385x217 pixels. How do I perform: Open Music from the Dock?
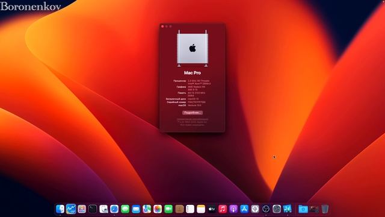(223, 209)
